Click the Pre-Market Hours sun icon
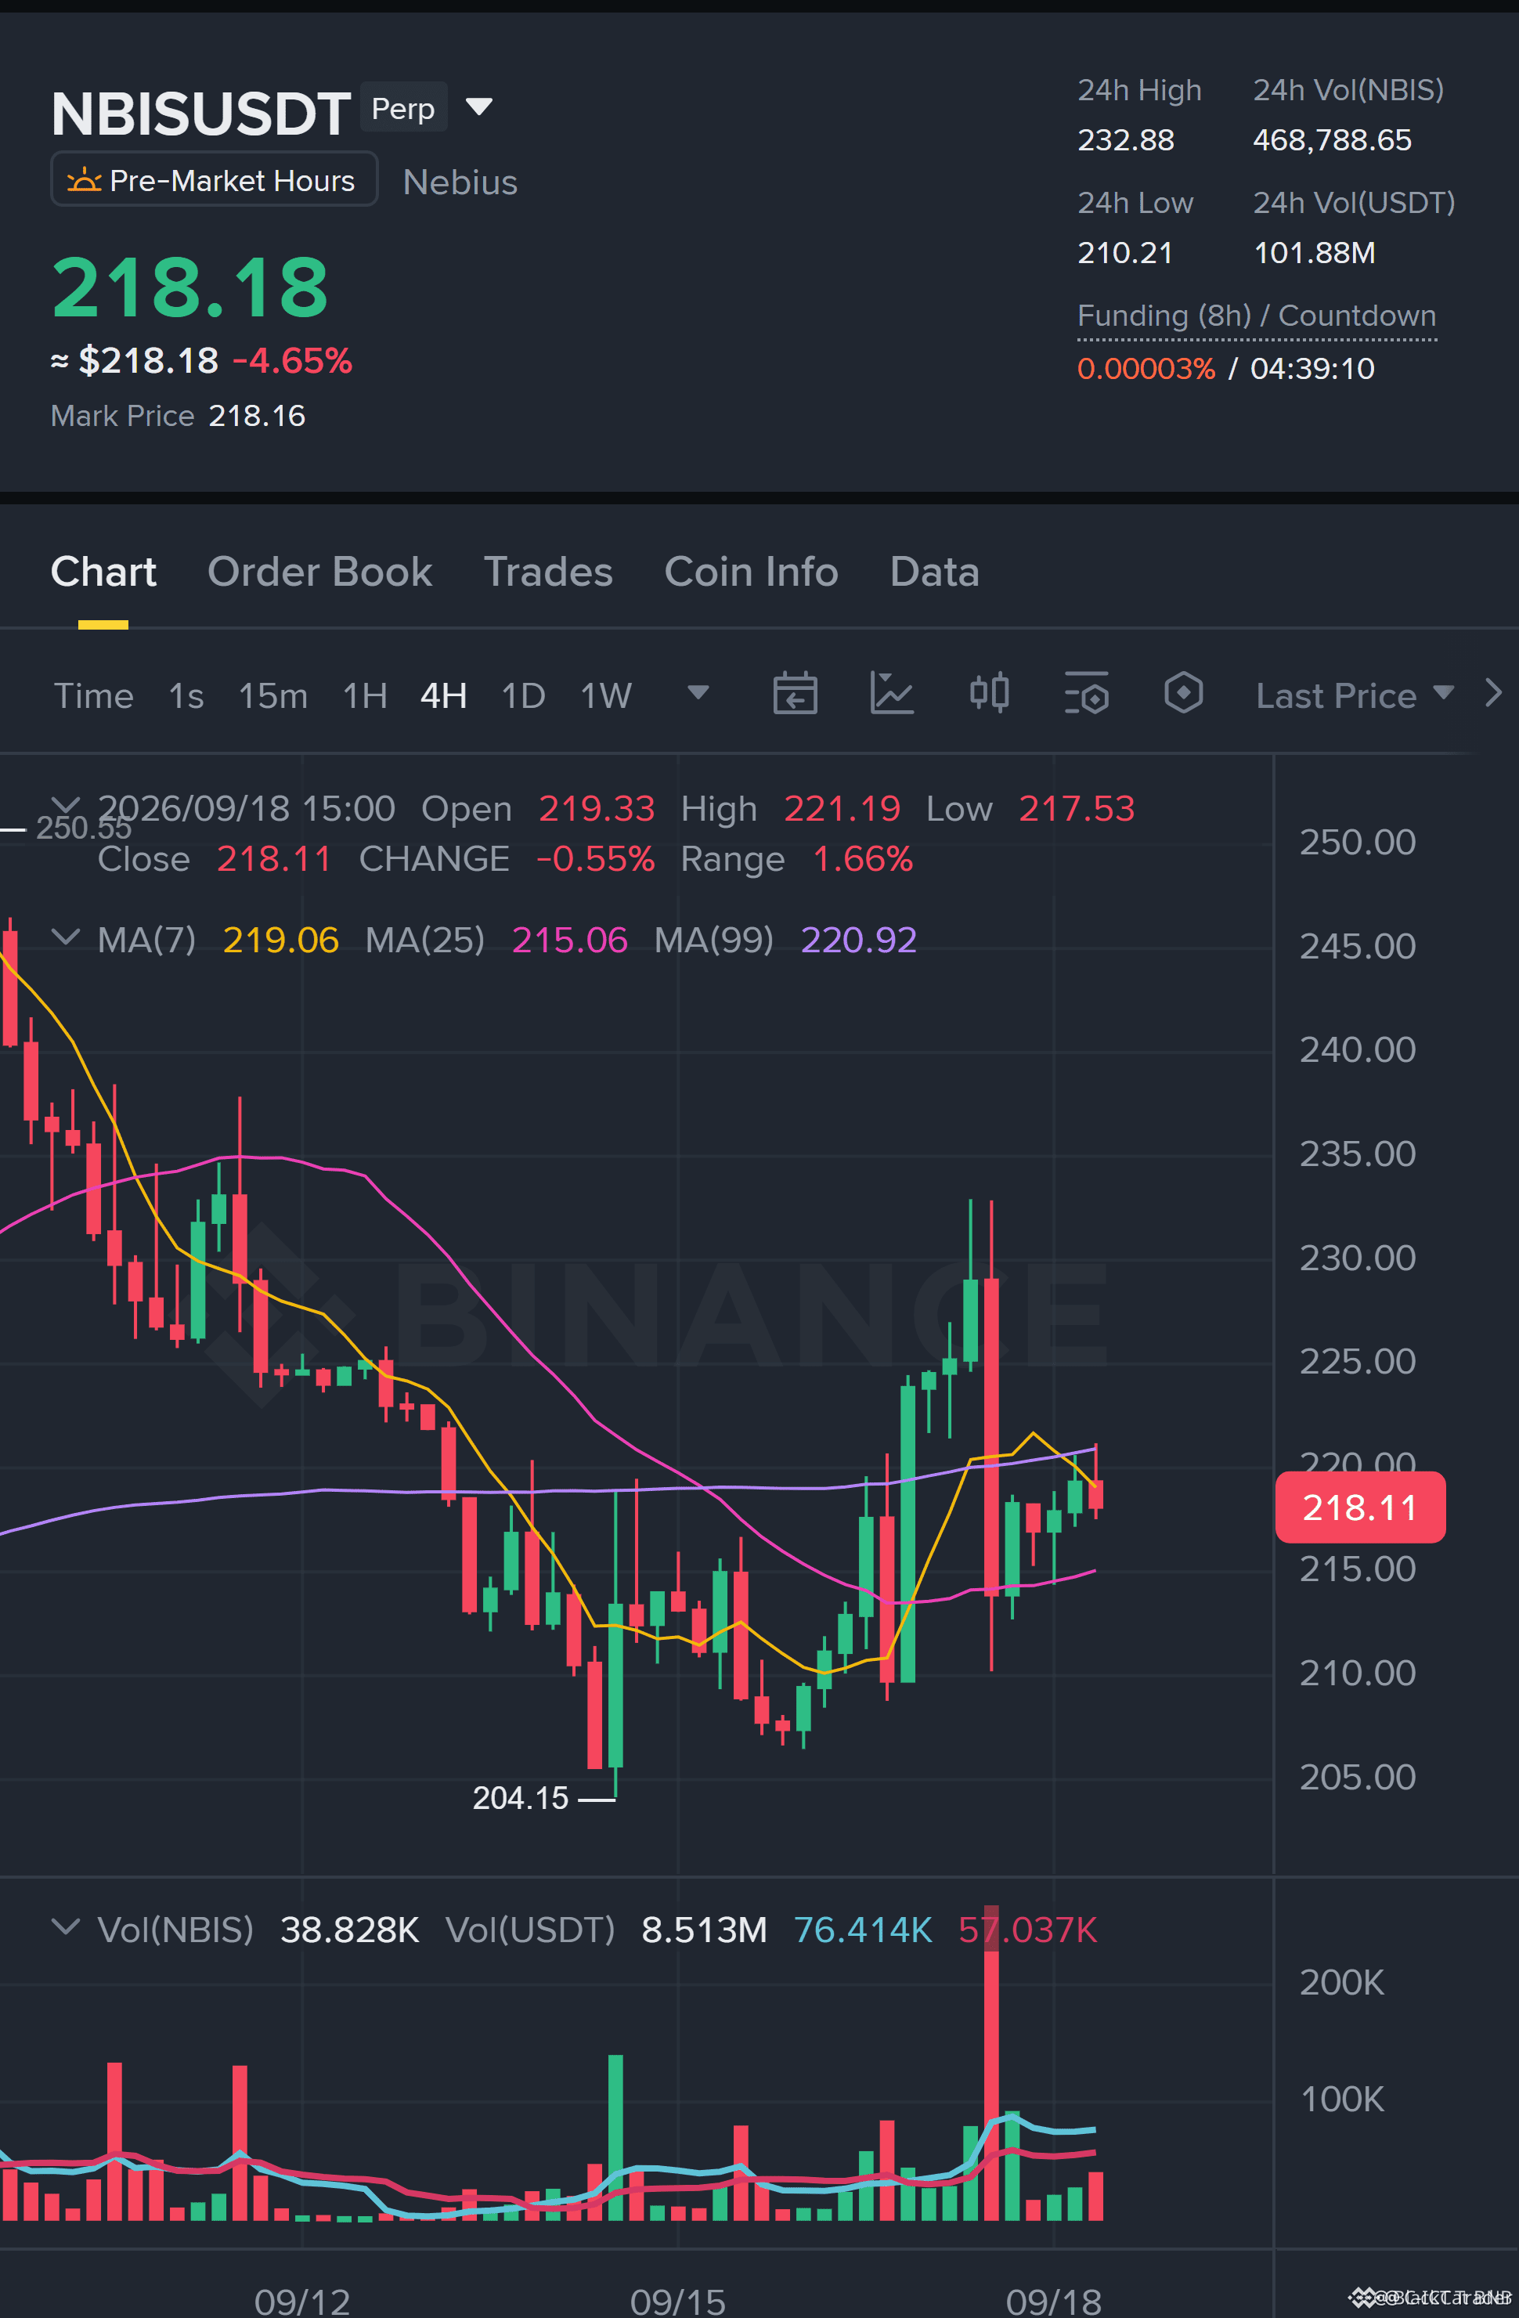Screen dimensions: 1519x2318 [84, 180]
